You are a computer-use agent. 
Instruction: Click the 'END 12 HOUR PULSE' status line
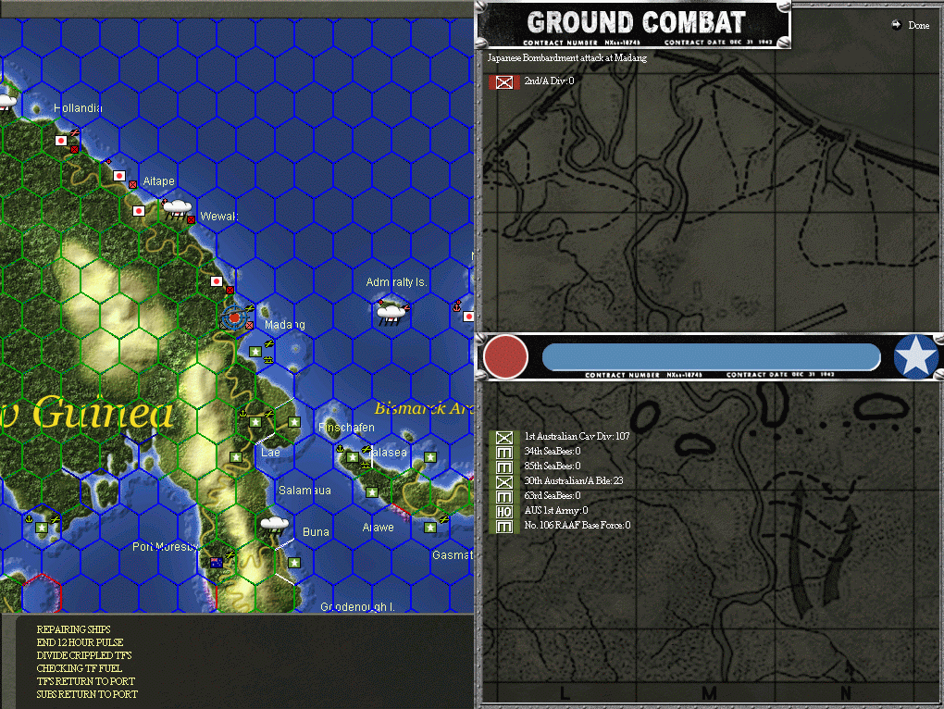(x=81, y=642)
